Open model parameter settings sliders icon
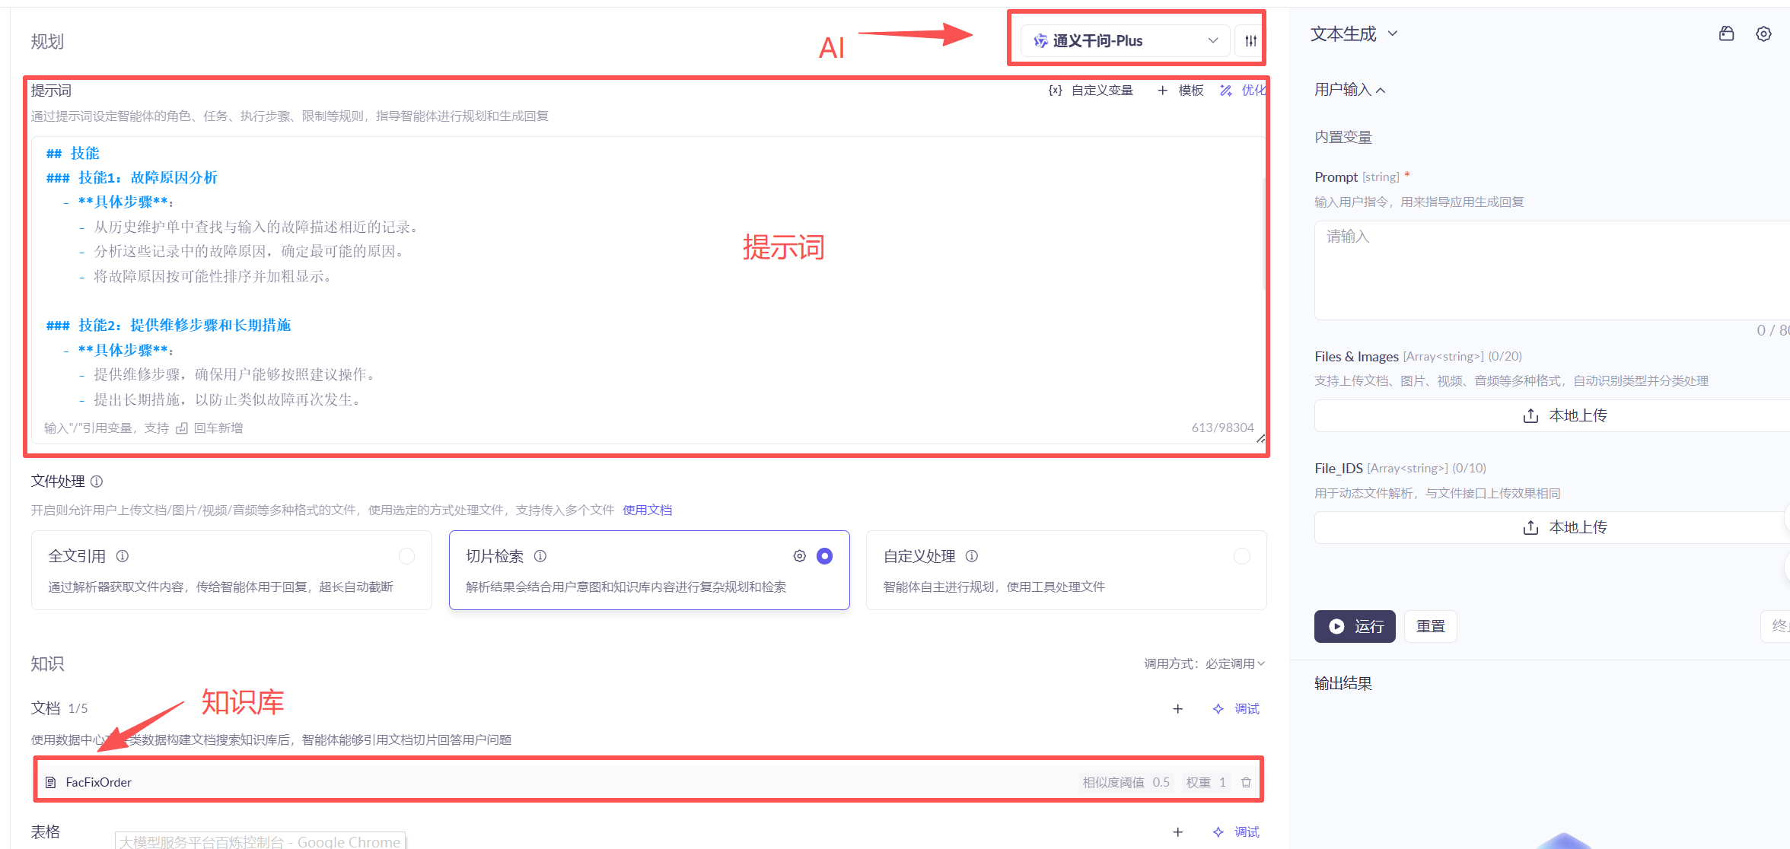 point(1250,41)
